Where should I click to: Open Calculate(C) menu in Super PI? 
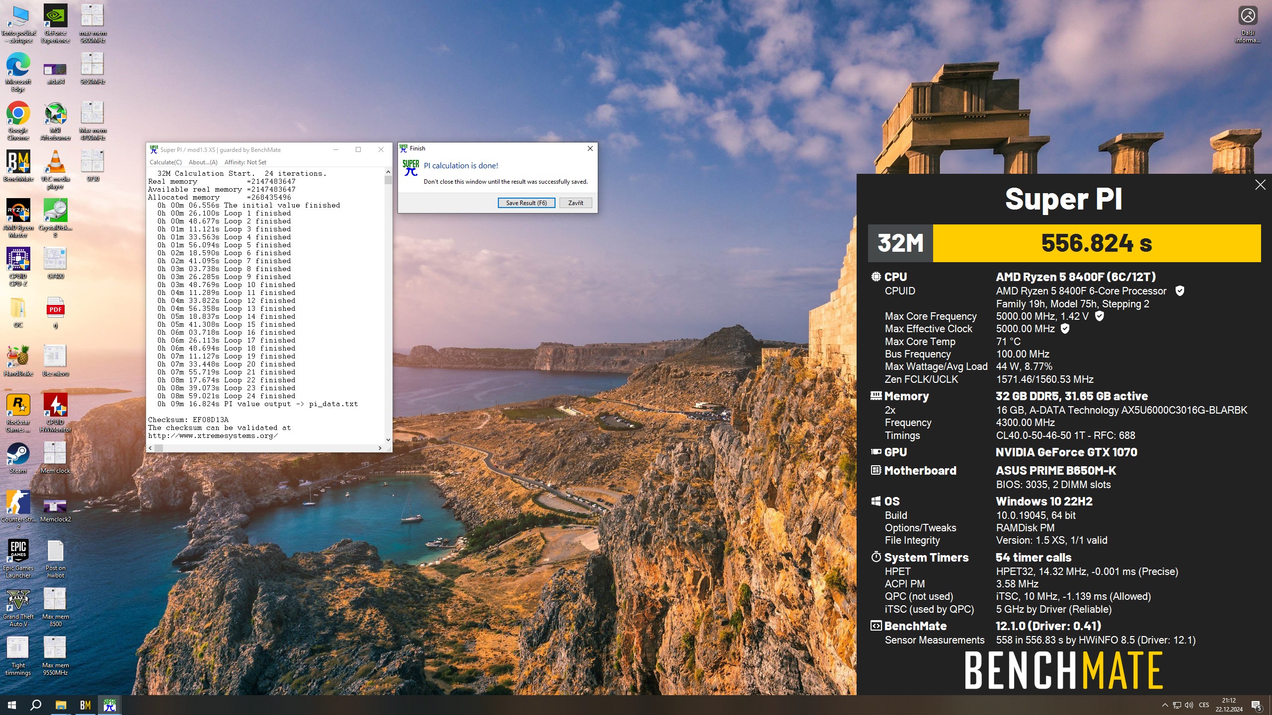click(165, 162)
